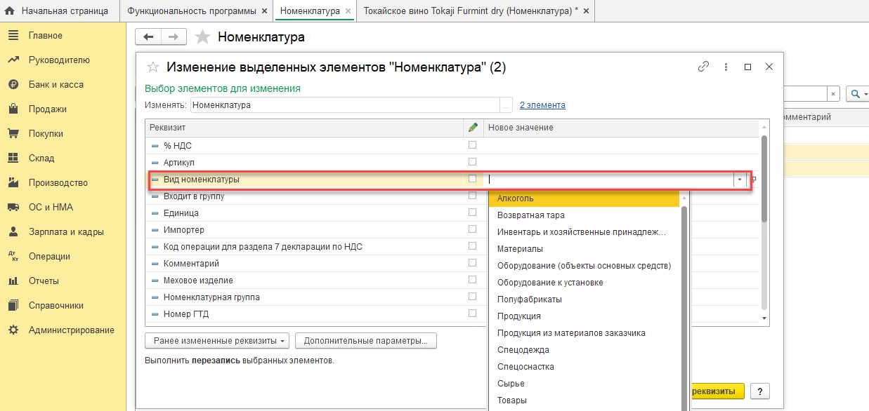This screenshot has height=411, width=869.
Task: Close the Функциональность программы tab
Action: tap(264, 12)
